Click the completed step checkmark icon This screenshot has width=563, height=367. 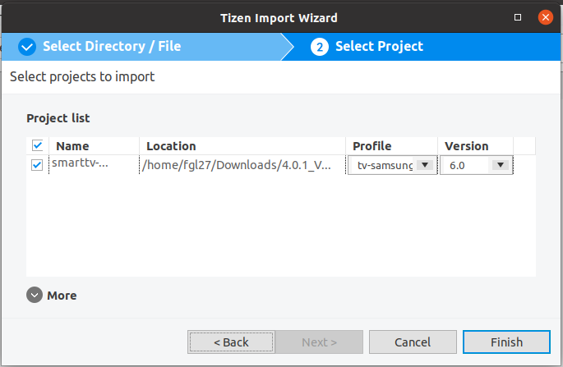coord(27,47)
